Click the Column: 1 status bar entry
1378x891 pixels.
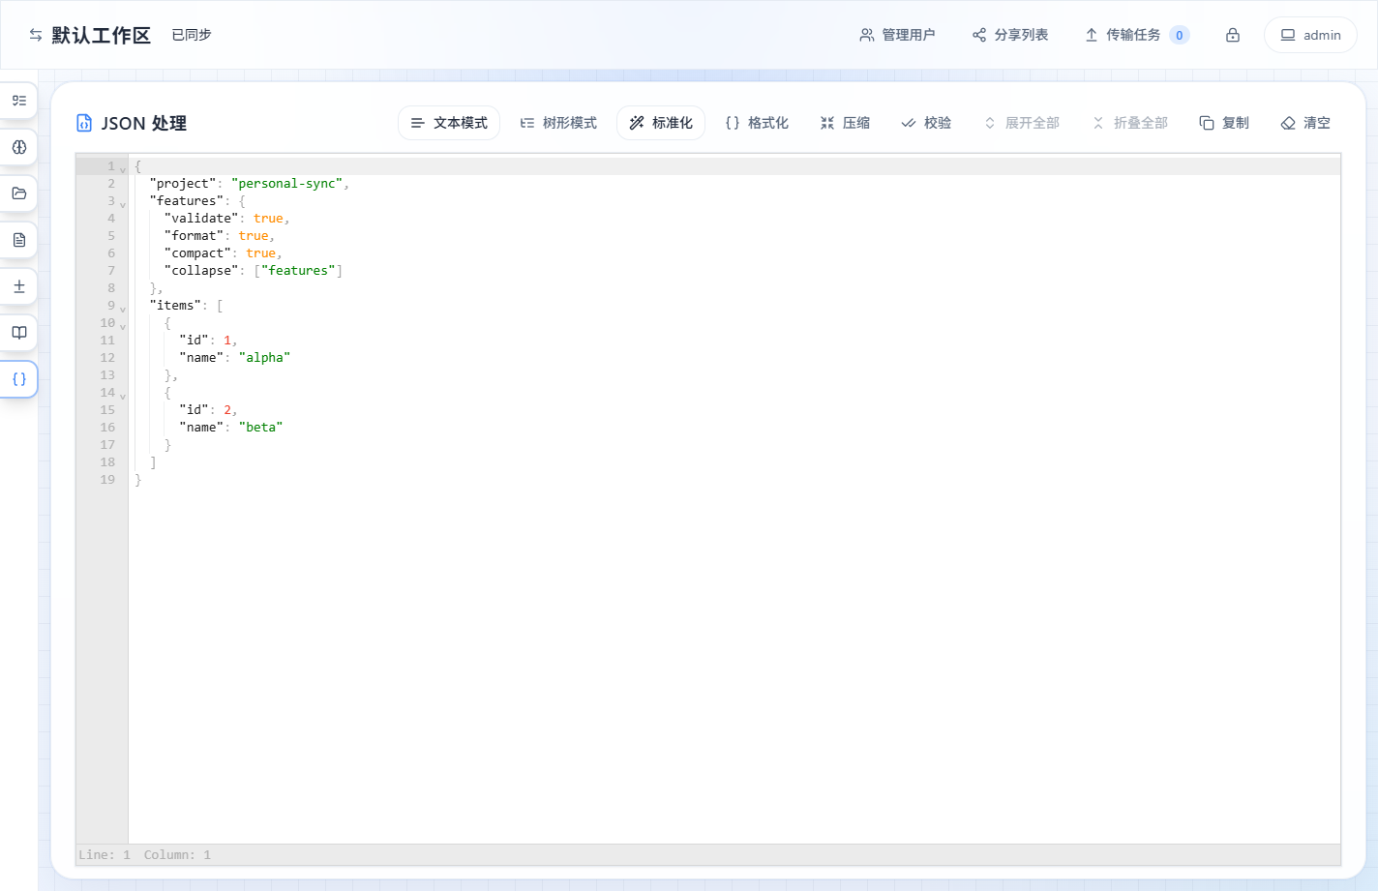pos(177,855)
